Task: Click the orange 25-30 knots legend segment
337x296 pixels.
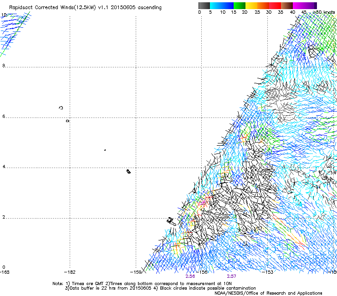Action: click(263, 5)
